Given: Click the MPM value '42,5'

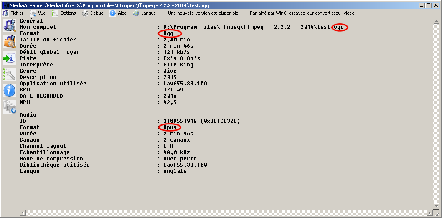Looking at the screenshot, I should coord(170,102).
